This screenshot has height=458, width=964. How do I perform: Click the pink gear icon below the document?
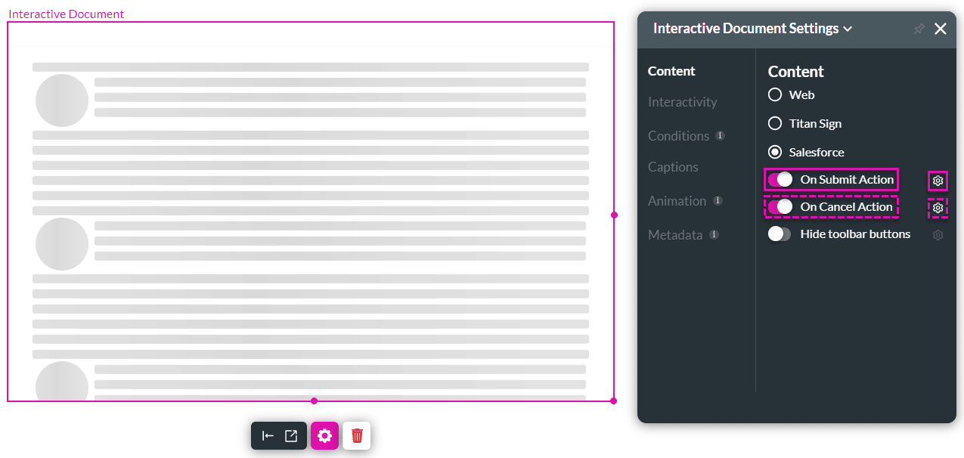(324, 435)
